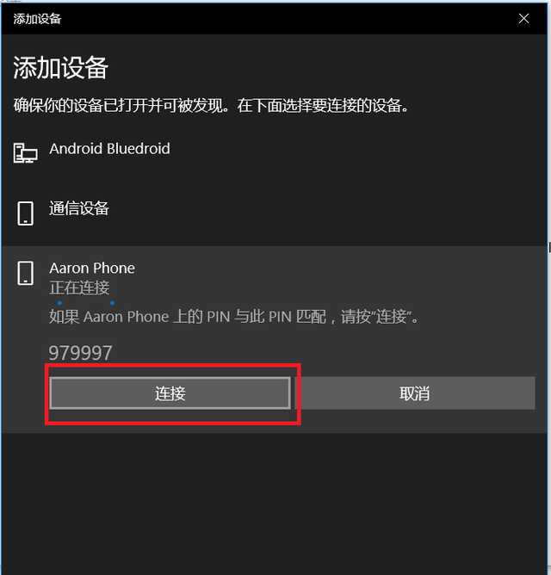Click the Android Bluedroid computer icon
Viewport: 551px width, 575px height.
click(x=25, y=153)
